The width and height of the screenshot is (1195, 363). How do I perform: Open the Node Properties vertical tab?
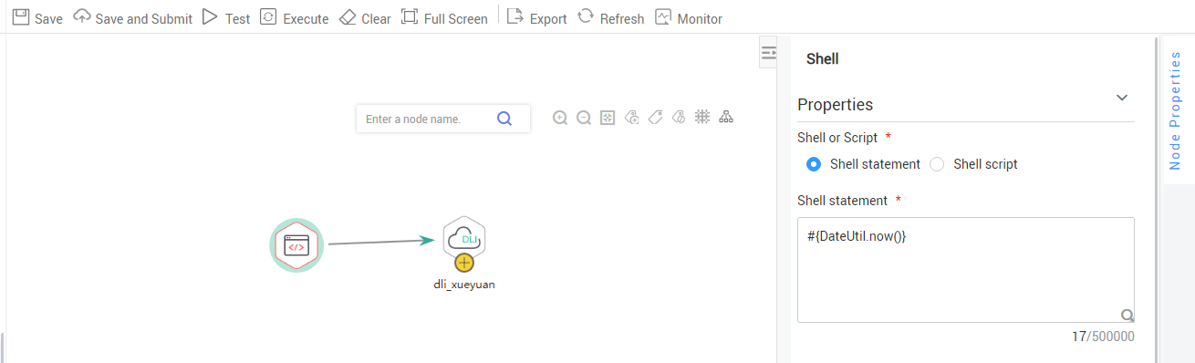(1175, 110)
